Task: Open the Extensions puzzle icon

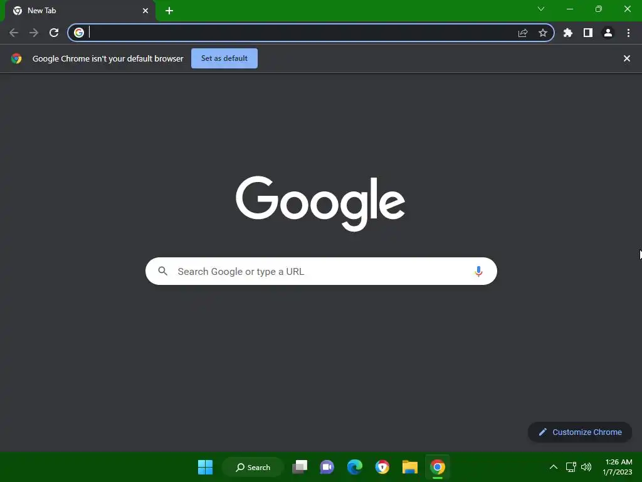Action: click(x=568, y=33)
